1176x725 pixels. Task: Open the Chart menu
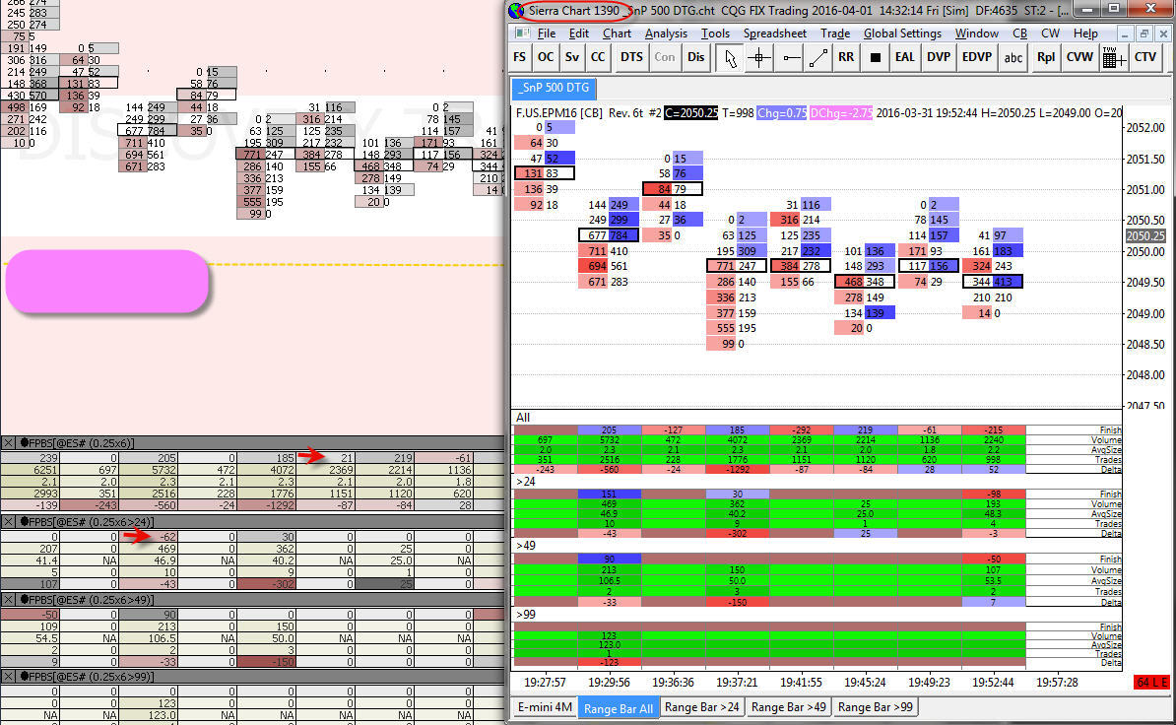tap(617, 33)
